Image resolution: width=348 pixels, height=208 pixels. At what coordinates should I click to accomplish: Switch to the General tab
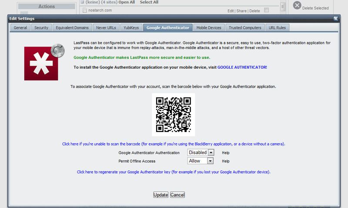click(20, 28)
